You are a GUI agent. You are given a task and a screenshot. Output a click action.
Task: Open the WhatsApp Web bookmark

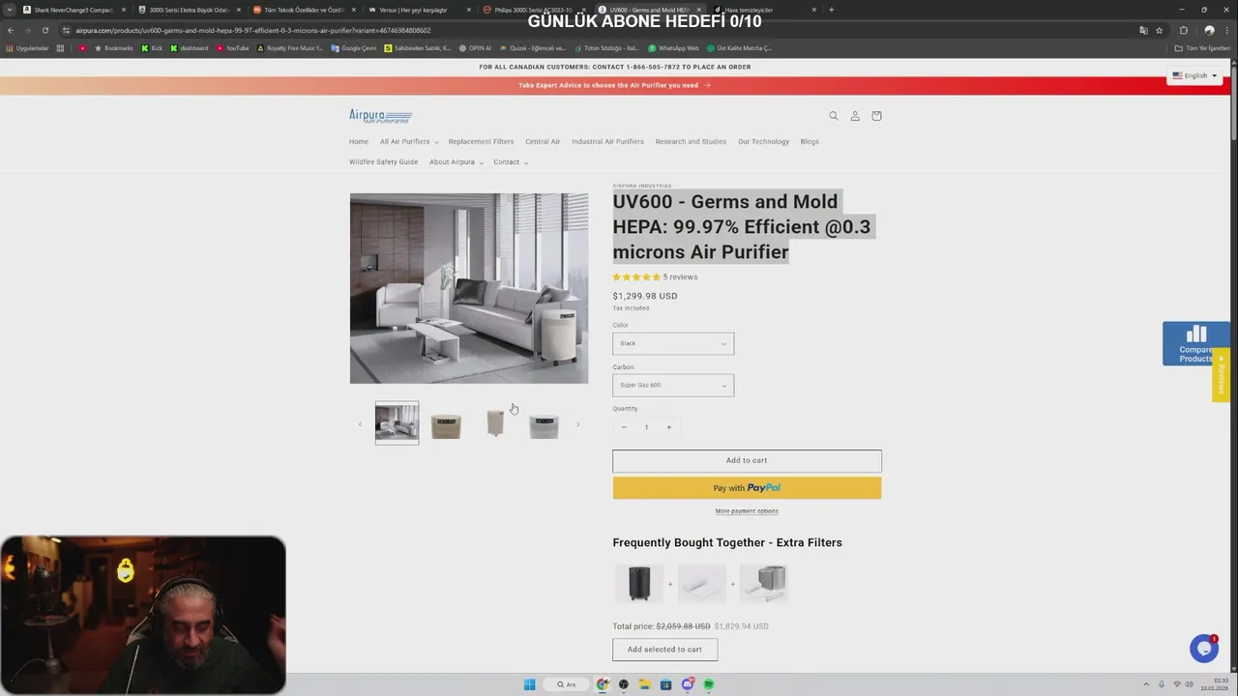(x=673, y=48)
